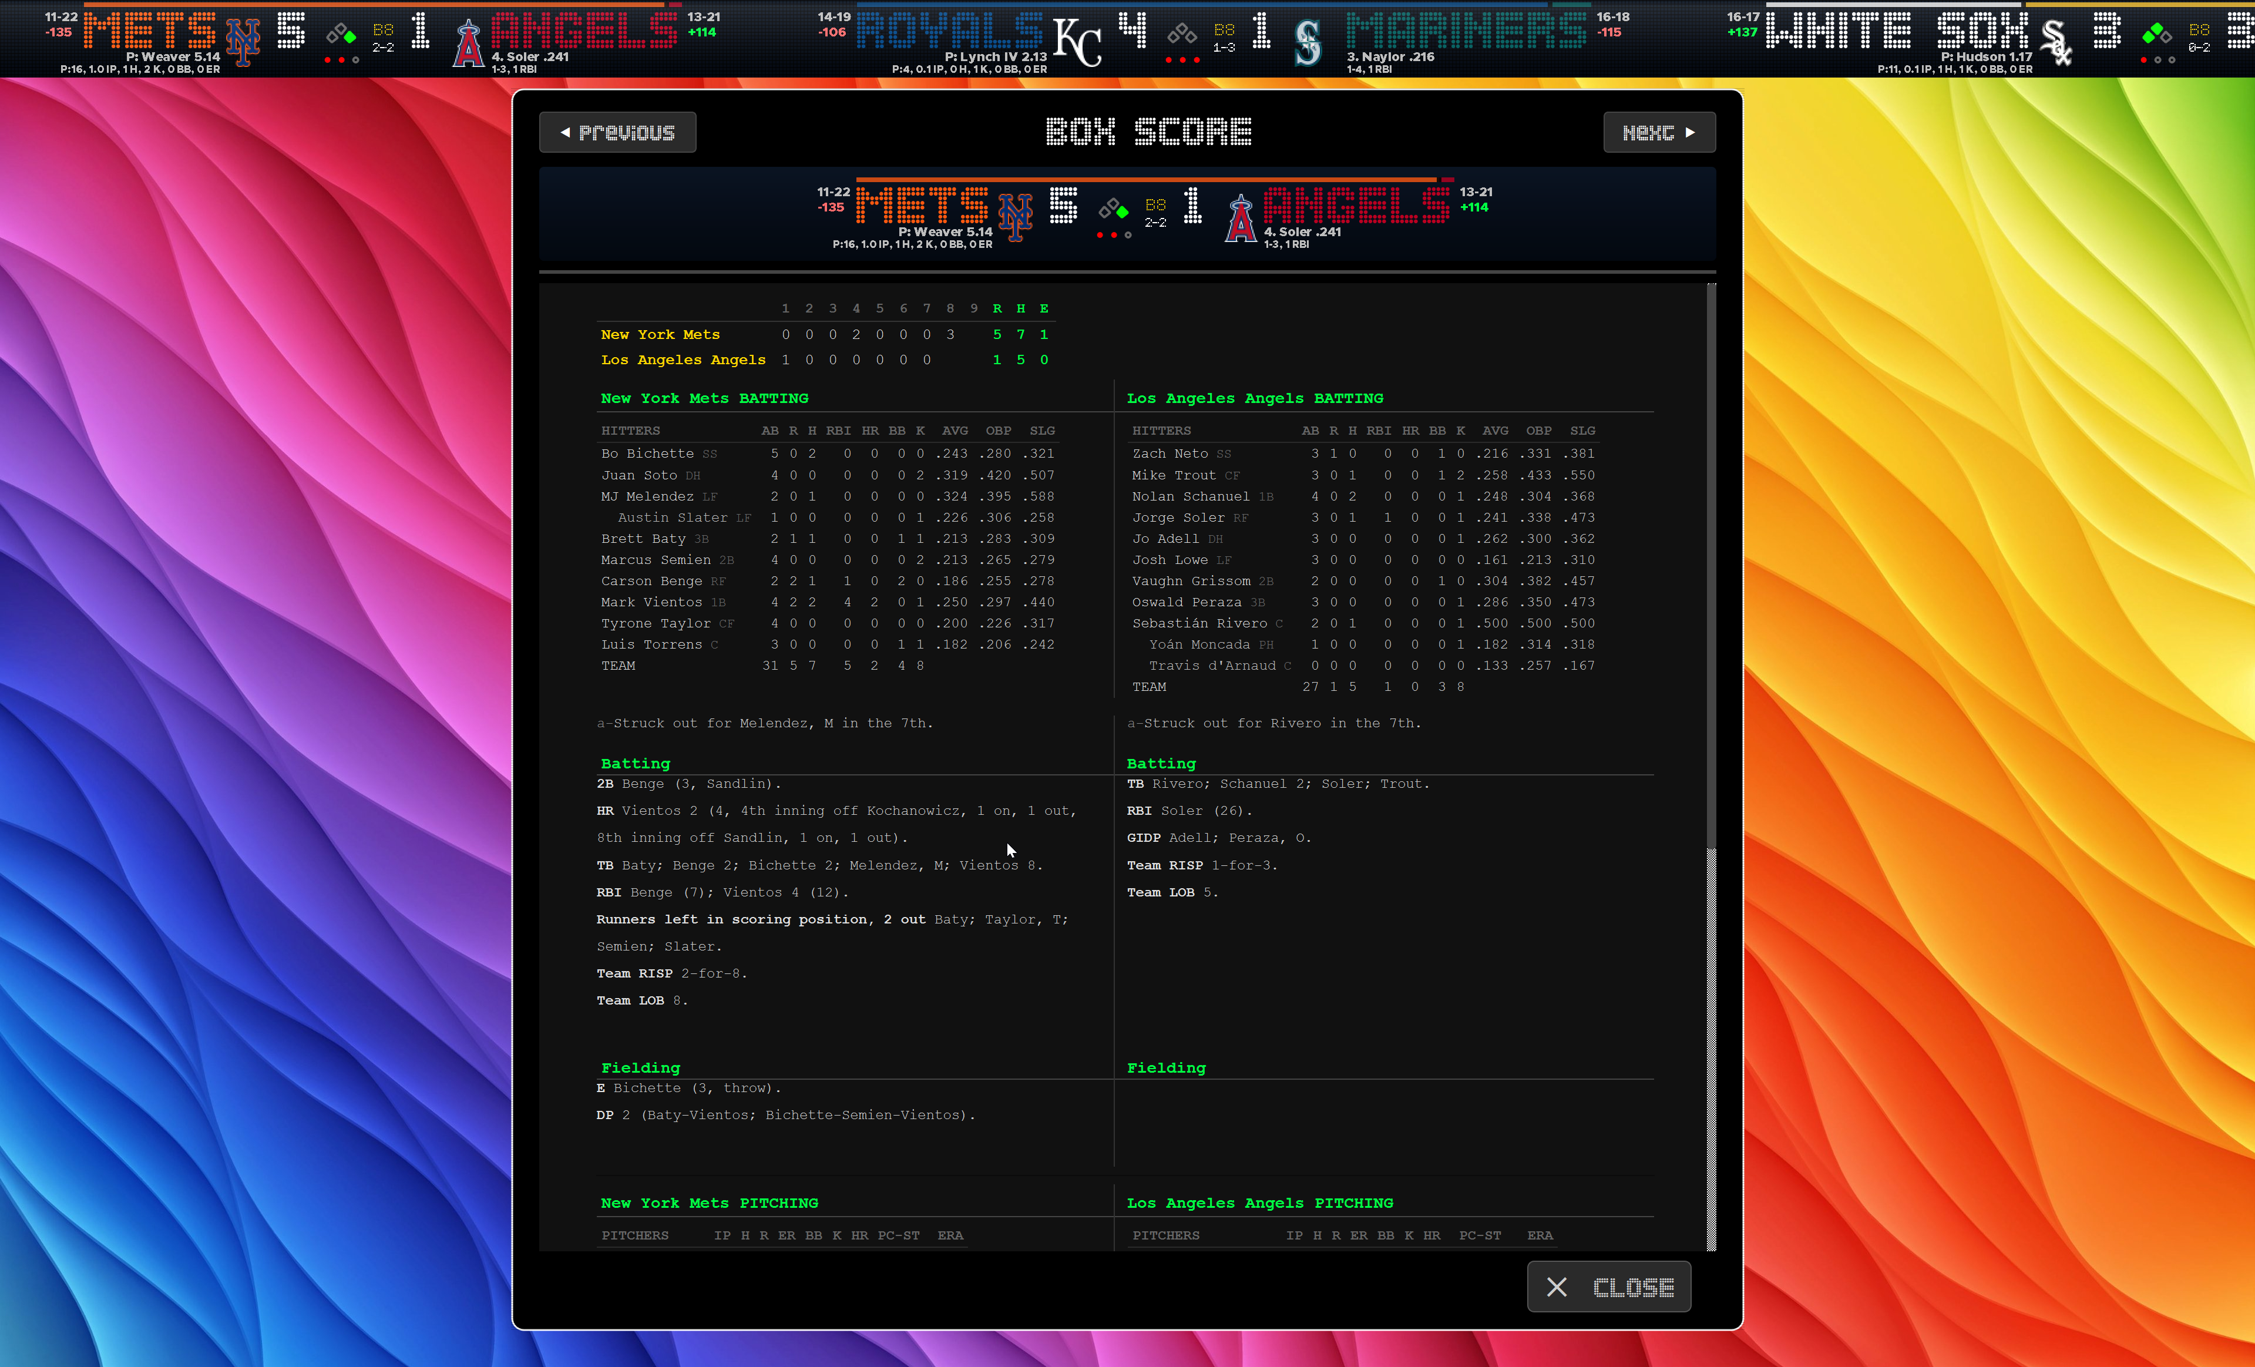Click 'P: Hudson 1.17' in top ticker
Viewport: 2255px width, 1367px height.
point(1987,57)
